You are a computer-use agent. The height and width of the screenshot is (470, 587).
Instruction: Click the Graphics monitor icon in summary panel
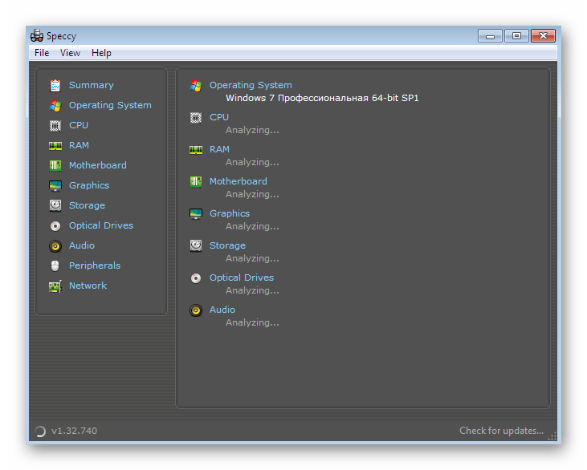(x=196, y=214)
